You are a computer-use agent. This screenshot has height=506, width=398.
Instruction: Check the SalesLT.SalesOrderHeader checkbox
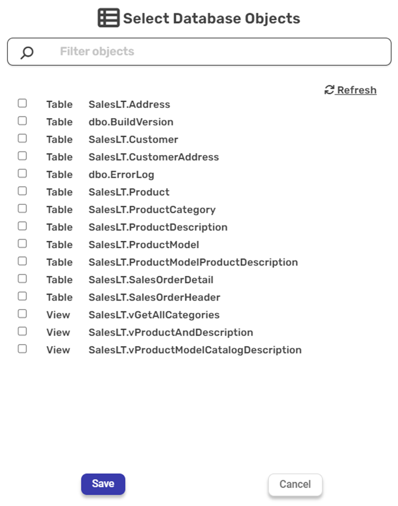click(22, 296)
